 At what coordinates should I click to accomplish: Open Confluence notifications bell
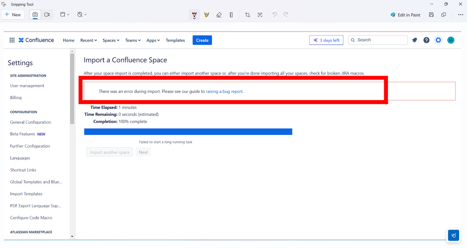tap(415, 40)
